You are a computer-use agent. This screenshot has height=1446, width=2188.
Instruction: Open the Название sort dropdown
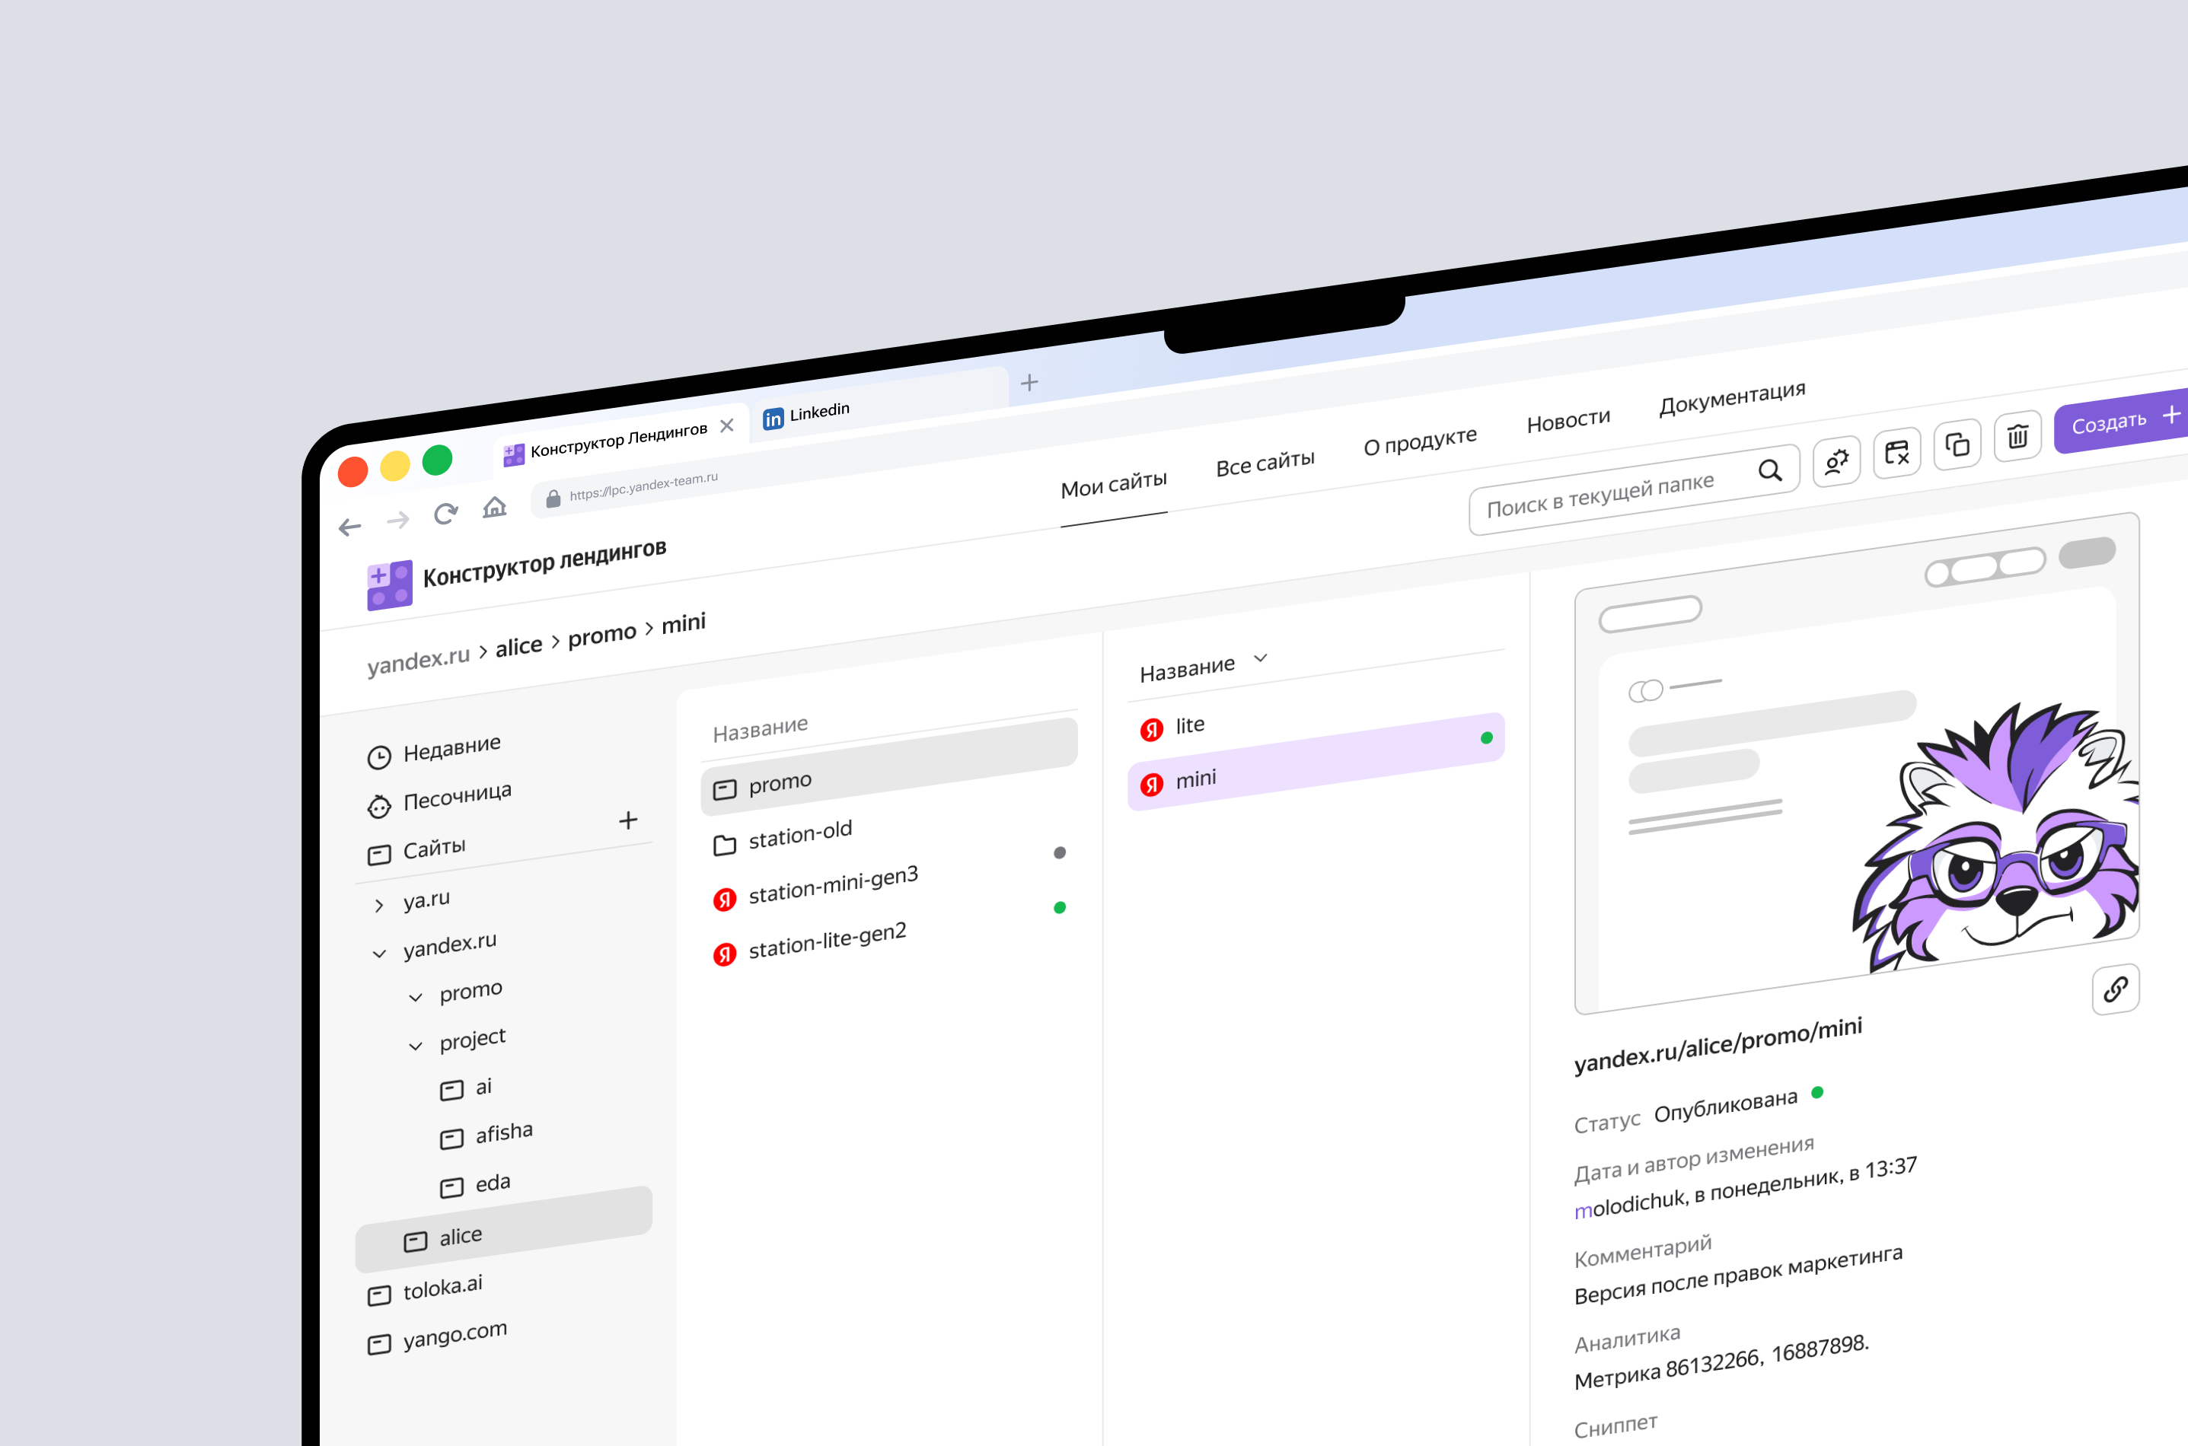pyautogui.click(x=1260, y=658)
